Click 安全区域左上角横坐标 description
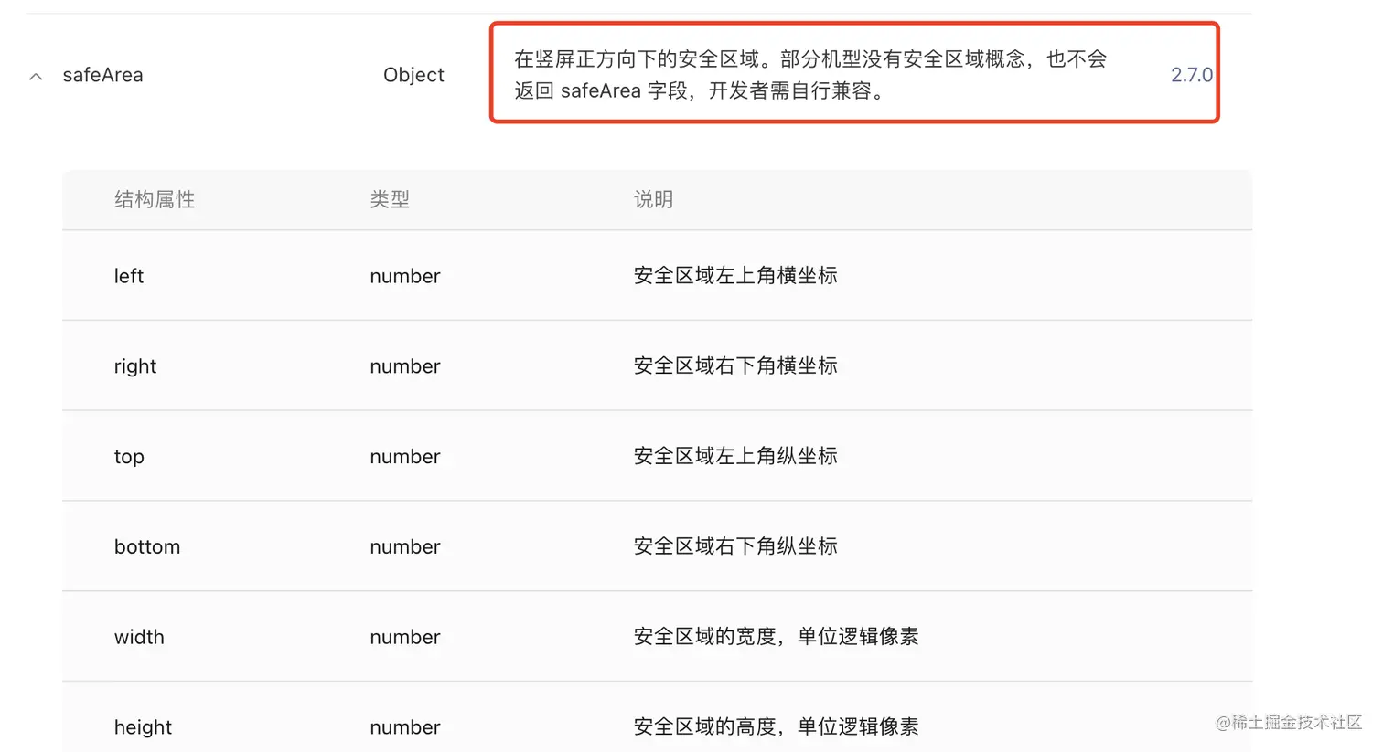Image resolution: width=1383 pixels, height=752 pixels. 735,275
